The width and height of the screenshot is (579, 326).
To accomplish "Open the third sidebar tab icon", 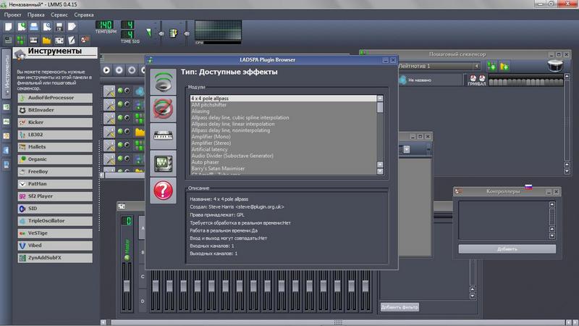I will click(7, 122).
